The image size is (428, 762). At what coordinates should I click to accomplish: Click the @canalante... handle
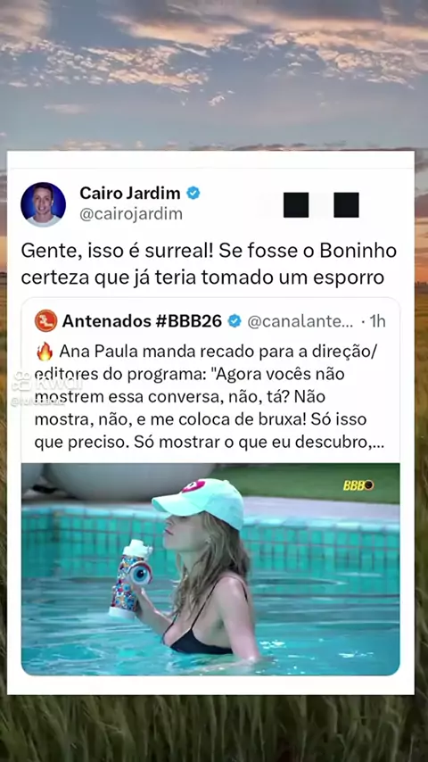300,321
